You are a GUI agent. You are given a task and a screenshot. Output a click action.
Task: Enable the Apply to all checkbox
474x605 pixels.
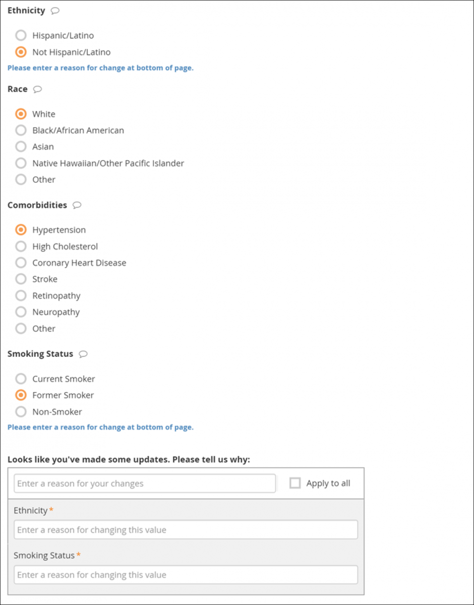click(x=295, y=482)
